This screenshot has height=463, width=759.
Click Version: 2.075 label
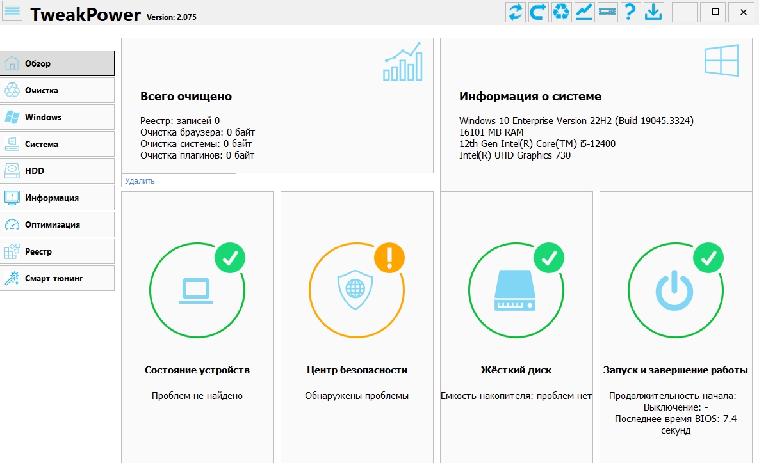point(172,17)
